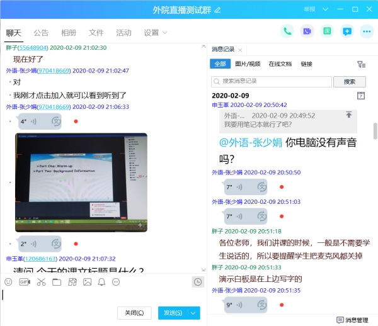This screenshot has width=378, height=326.
Task: Click the 搜索 button
Action: tap(349, 82)
